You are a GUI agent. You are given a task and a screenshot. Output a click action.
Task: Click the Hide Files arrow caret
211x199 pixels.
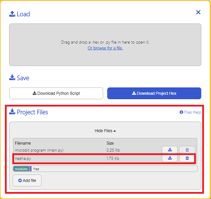coord(115,131)
